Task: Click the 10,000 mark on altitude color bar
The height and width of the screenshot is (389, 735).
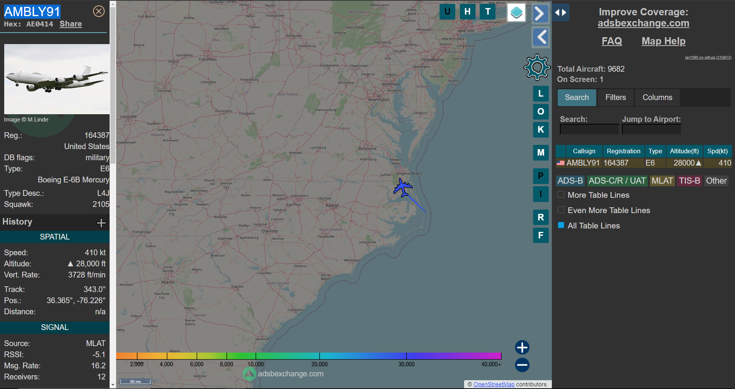Action: pos(256,364)
